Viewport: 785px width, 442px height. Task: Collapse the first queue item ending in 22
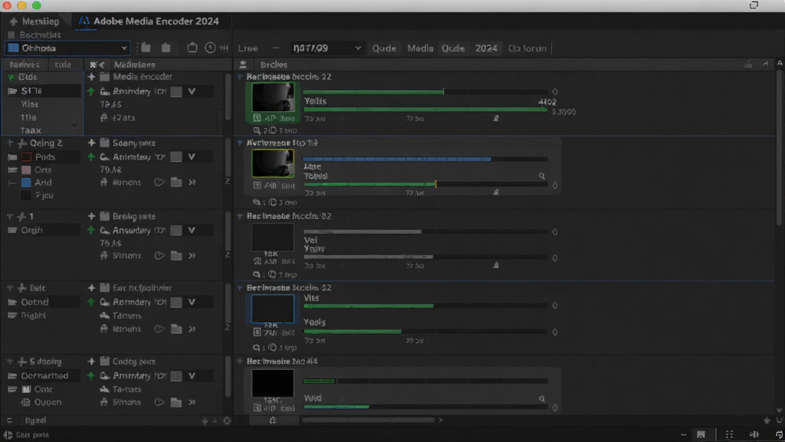tap(240, 77)
